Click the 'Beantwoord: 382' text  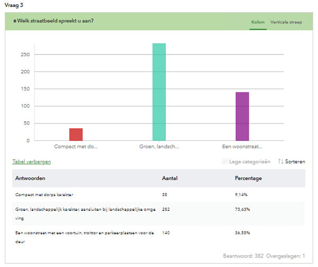pos(243,256)
